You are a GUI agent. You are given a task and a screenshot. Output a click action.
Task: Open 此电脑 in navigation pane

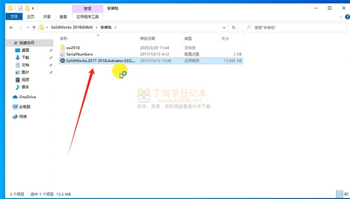tap(25, 107)
